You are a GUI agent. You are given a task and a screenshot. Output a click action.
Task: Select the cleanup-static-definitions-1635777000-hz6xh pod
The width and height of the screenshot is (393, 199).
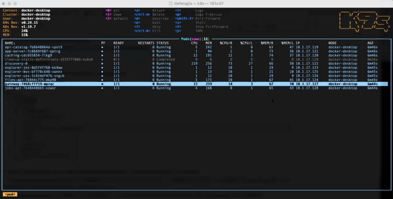pos(49,59)
